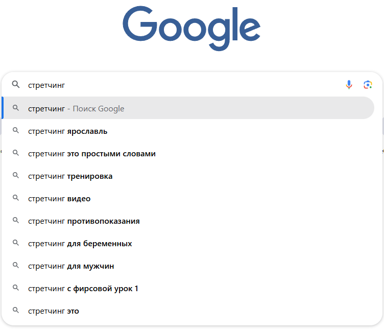Click magnifier icon beside 'стретчинг тренировка'
The width and height of the screenshot is (384, 331).
pos(16,176)
